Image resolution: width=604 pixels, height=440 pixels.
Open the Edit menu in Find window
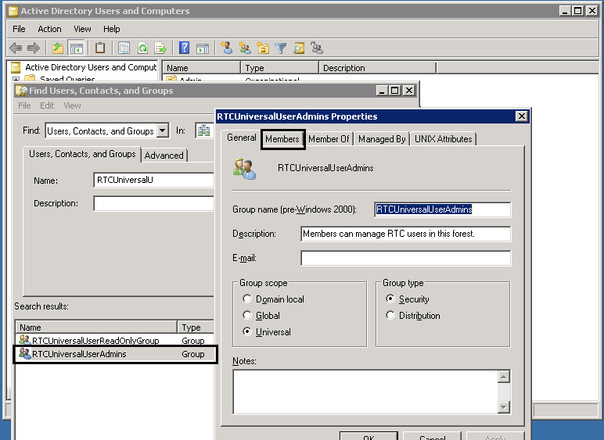[x=47, y=106]
